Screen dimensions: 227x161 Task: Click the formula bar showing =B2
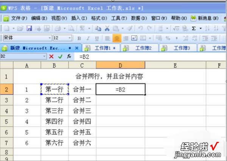[x=150, y=57]
